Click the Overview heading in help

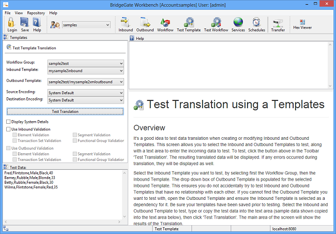149,128
